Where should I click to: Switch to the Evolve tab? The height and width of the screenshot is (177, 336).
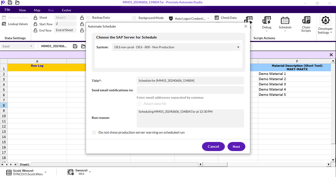pyautogui.click(x=66, y=10)
